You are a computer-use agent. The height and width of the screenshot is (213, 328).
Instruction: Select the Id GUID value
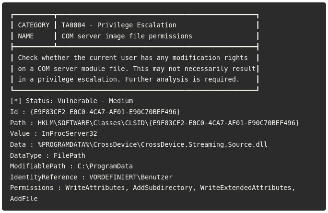tap(105, 112)
